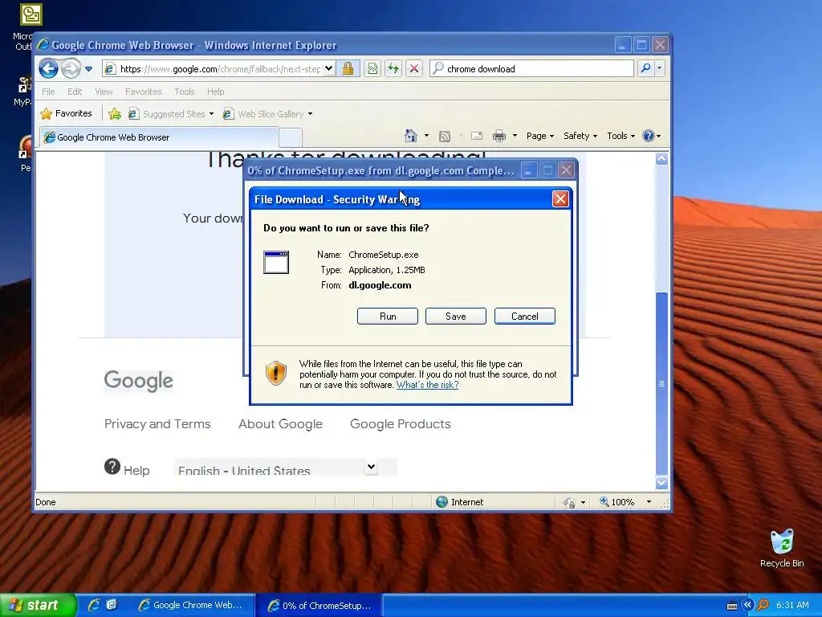Open recent pages dropdown beside Forward button

[x=88, y=69]
